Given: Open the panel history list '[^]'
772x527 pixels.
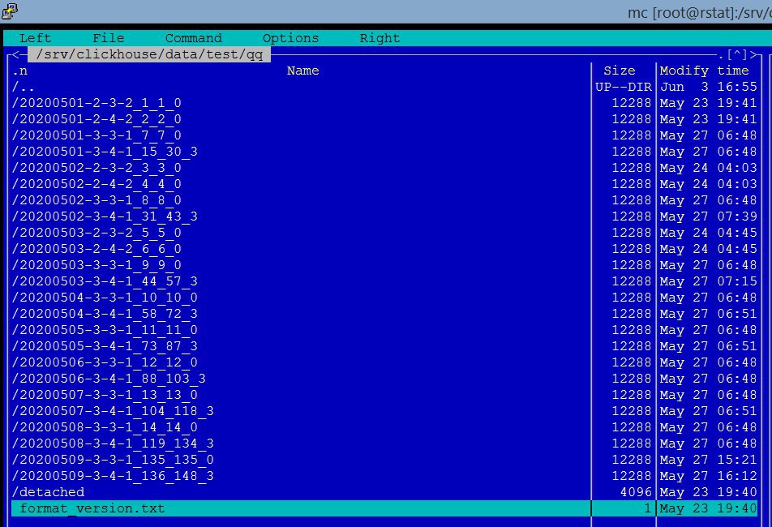Looking at the screenshot, I should 737,54.
